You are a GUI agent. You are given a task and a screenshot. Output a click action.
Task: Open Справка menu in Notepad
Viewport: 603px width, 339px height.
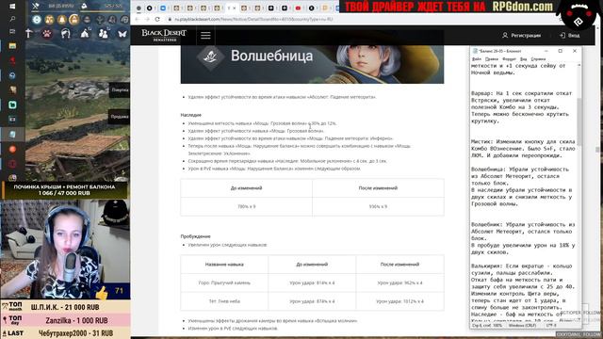coord(538,59)
